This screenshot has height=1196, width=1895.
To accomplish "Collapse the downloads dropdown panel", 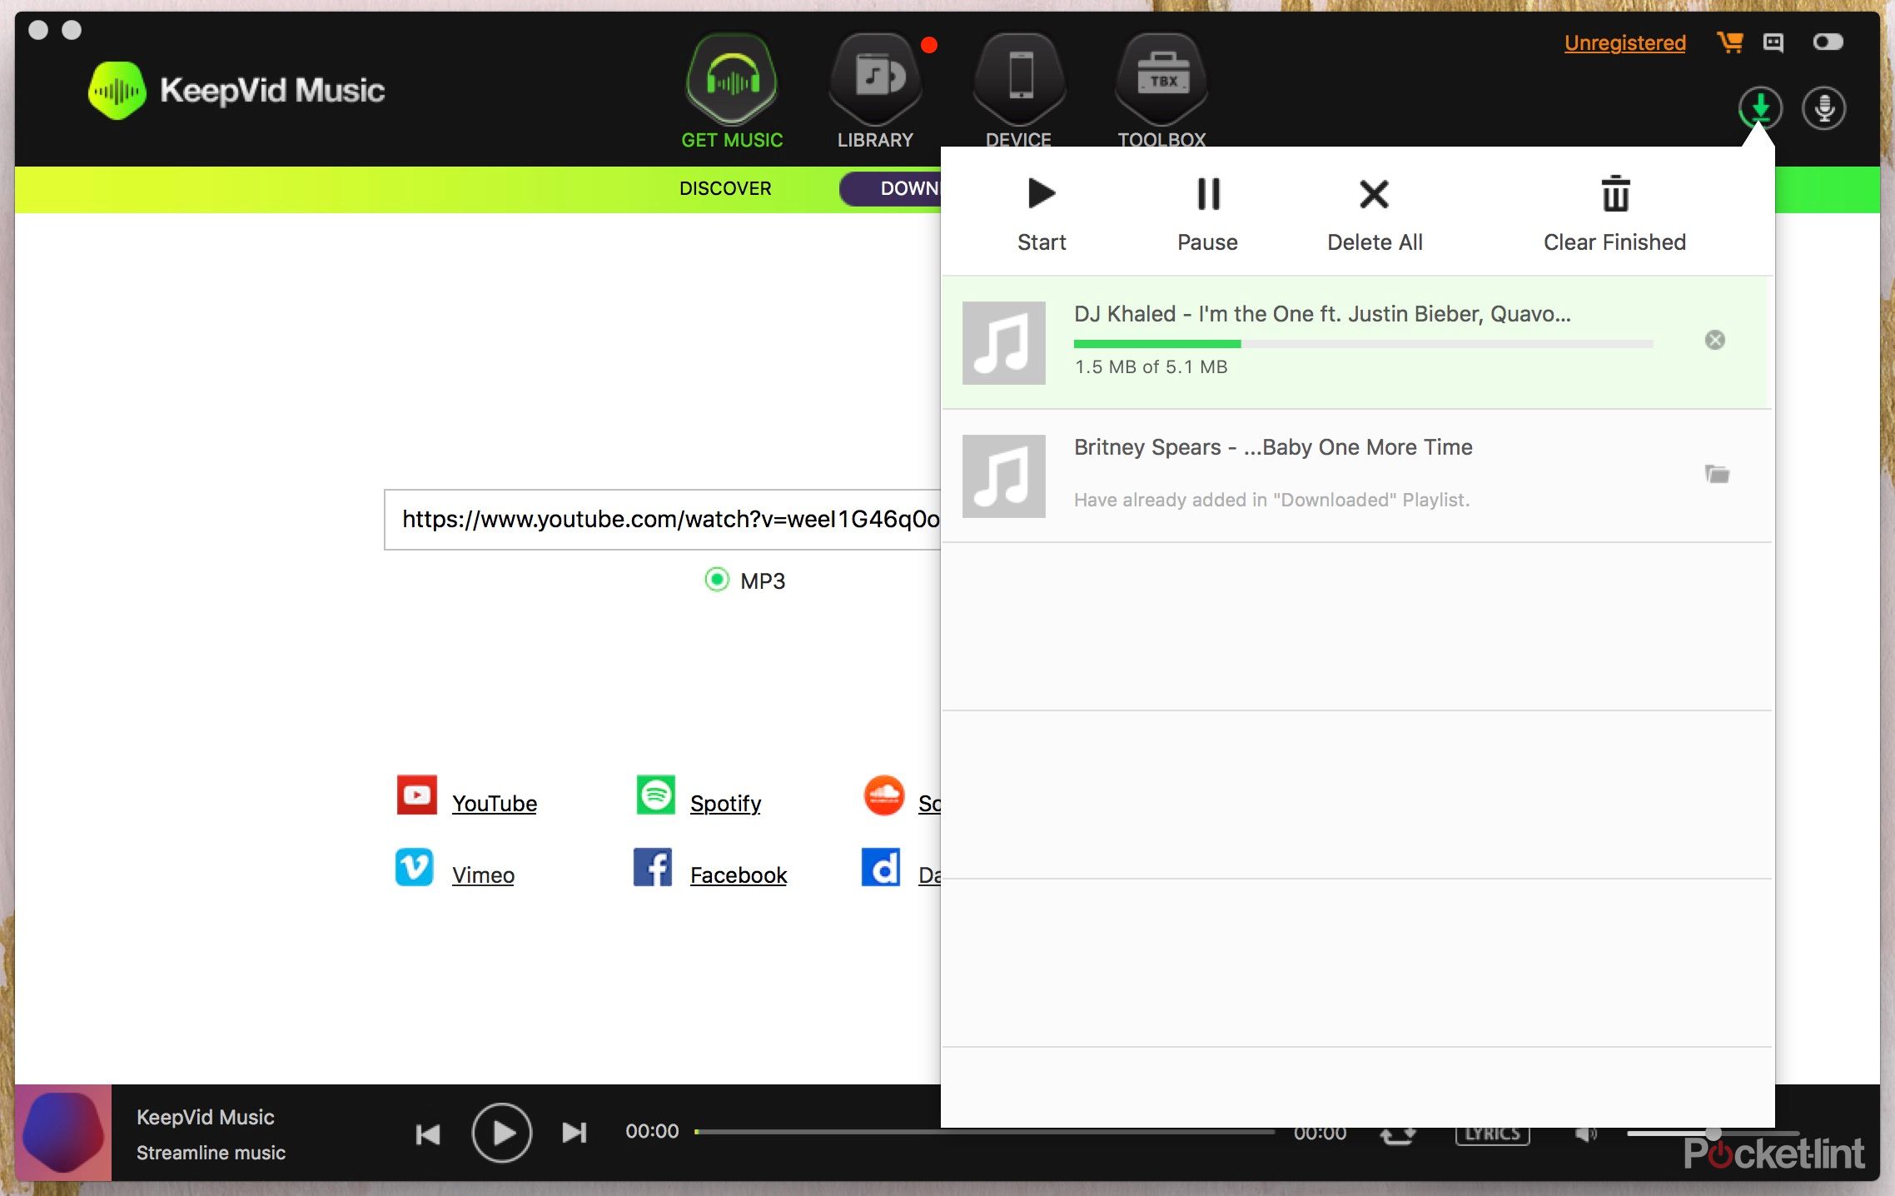I will pos(1759,107).
